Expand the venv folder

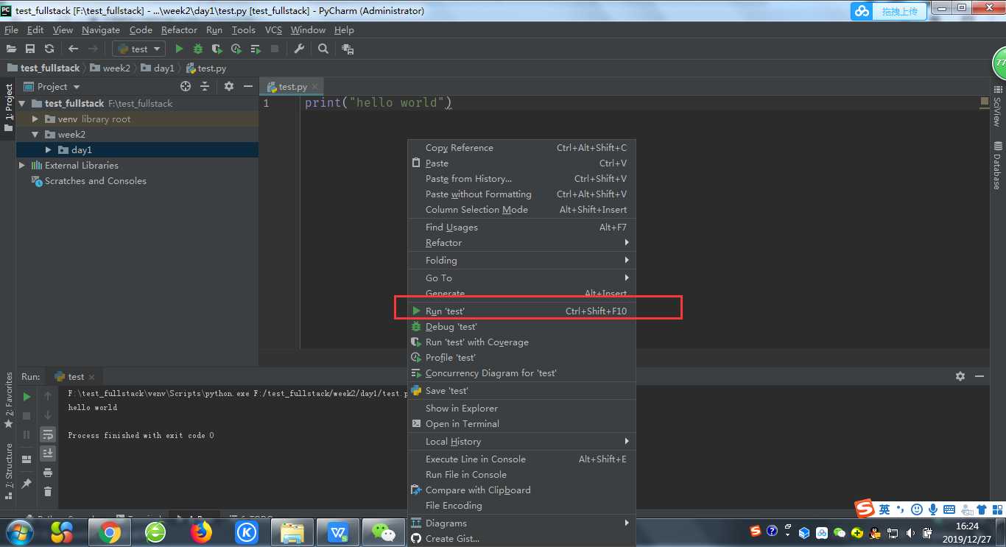point(35,119)
